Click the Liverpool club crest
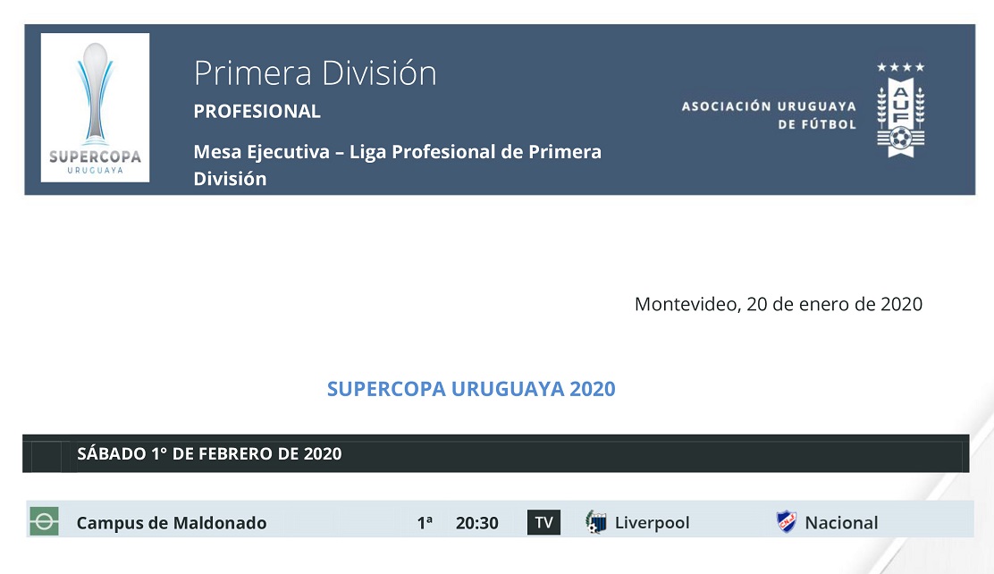Screen dimensions: 994x574 (x=596, y=522)
